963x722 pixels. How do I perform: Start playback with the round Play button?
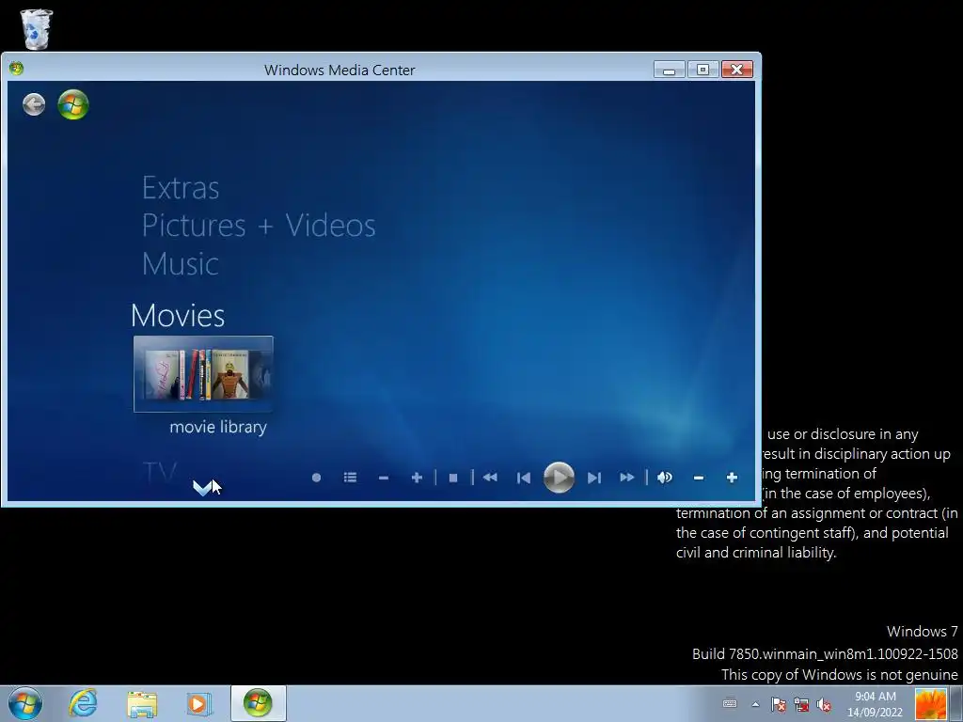tap(559, 478)
